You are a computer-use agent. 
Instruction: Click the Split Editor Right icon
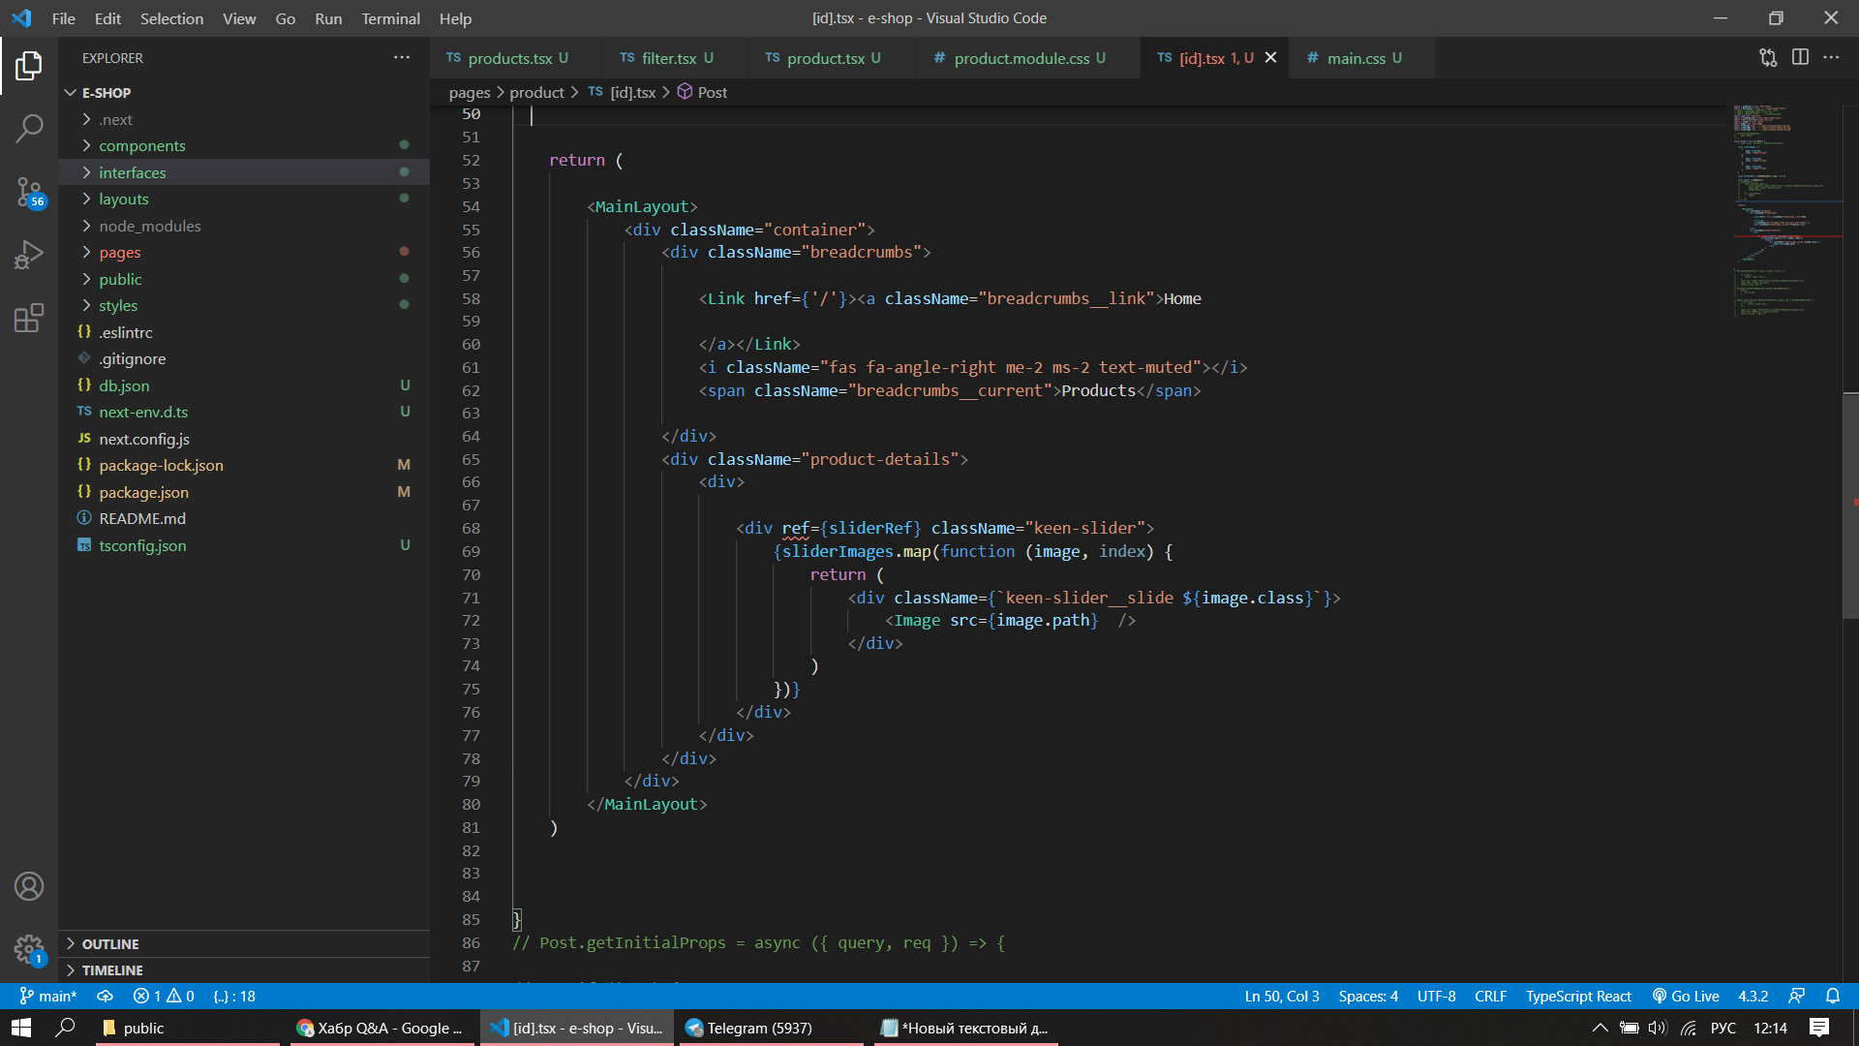[x=1800, y=58]
